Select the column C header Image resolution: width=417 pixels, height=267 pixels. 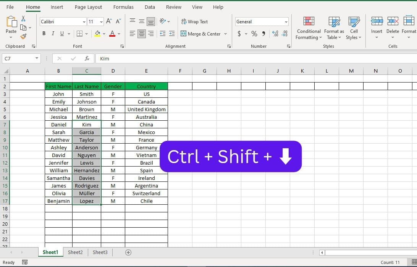click(x=86, y=71)
